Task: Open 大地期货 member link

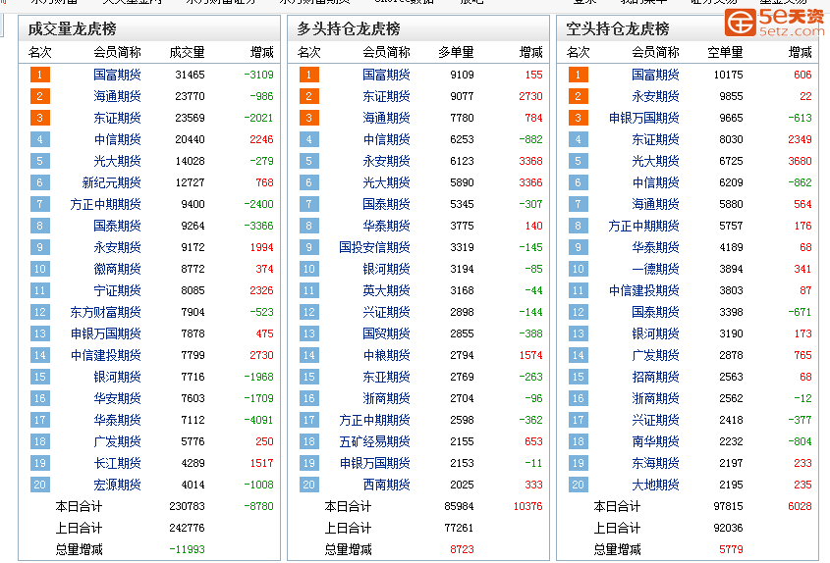Action: (655, 485)
